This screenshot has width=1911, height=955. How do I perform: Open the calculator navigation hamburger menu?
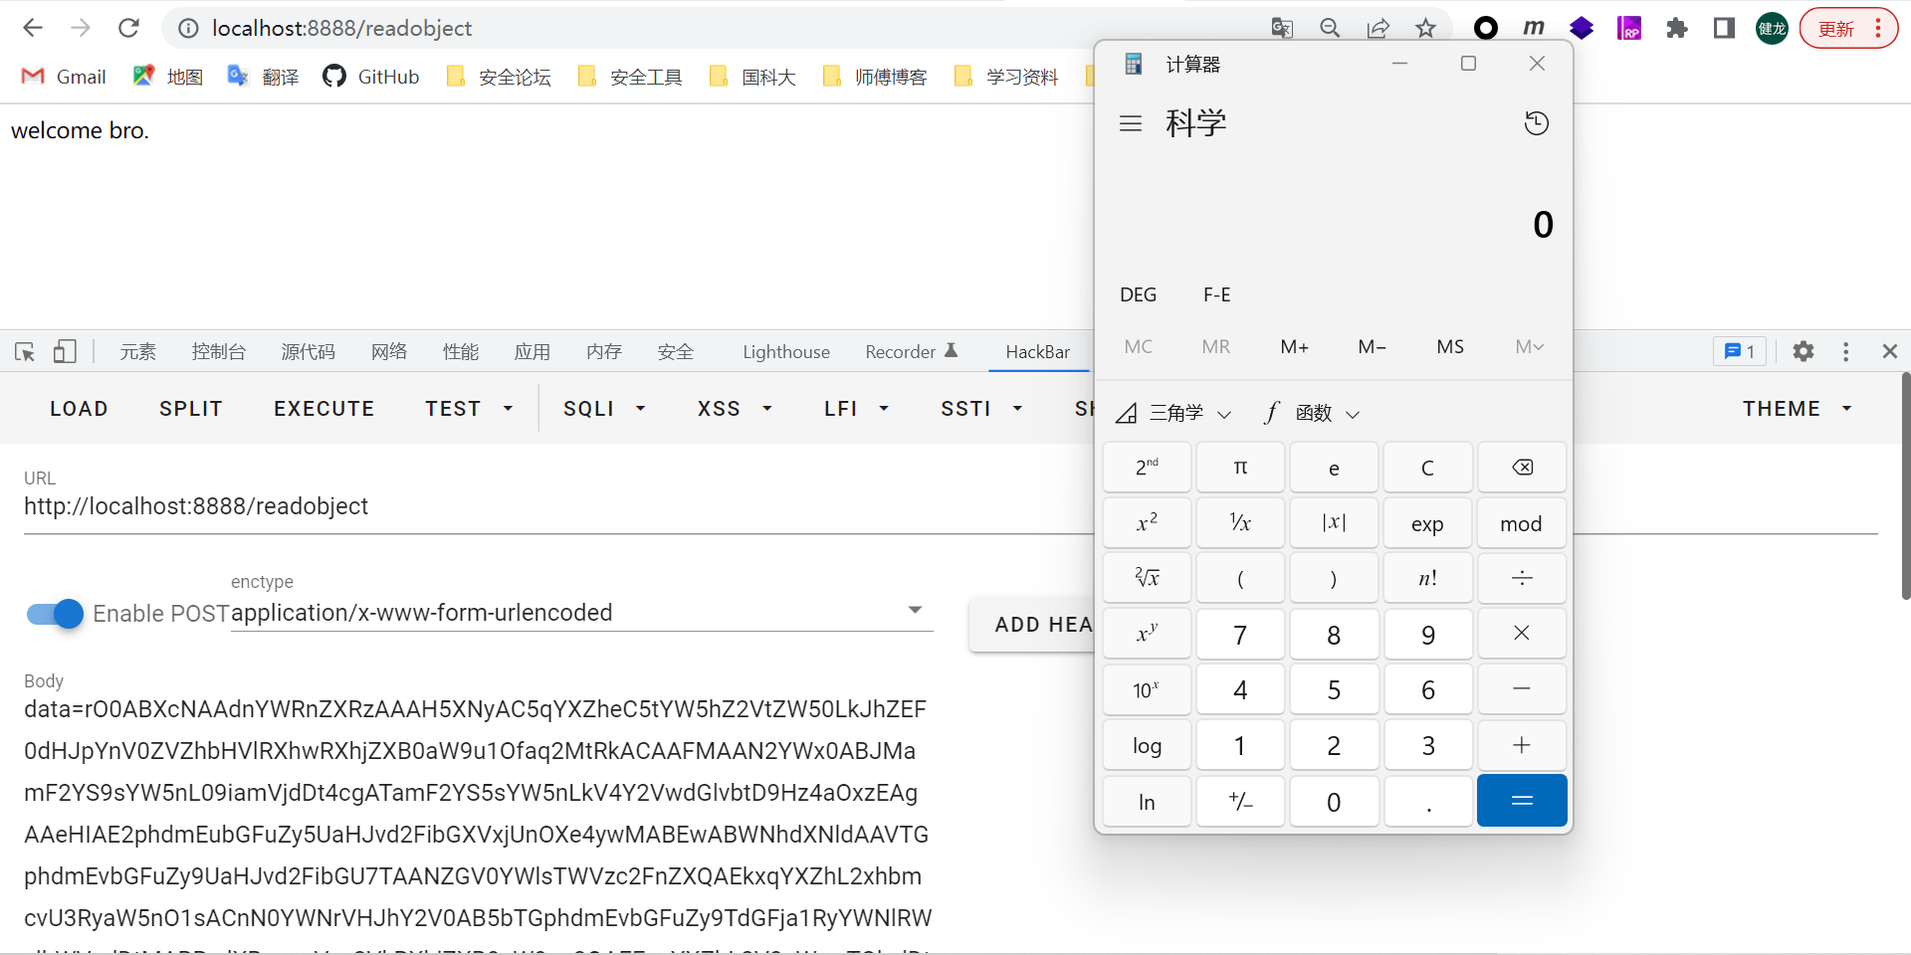pyautogui.click(x=1131, y=123)
